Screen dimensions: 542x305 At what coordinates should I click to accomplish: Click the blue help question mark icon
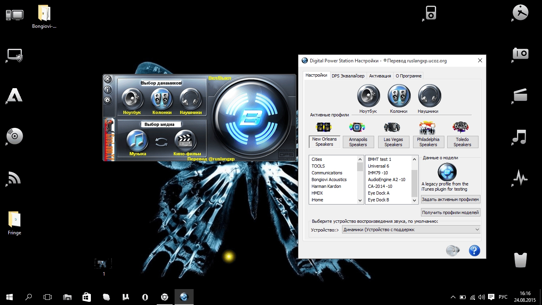point(474,251)
